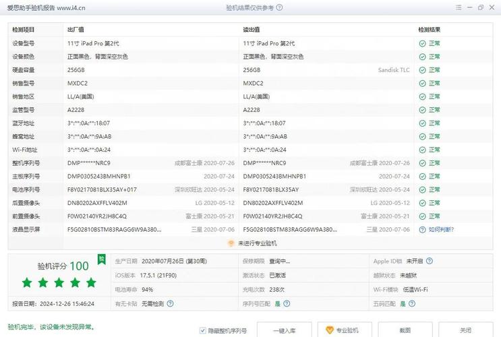Click the green check icon in 后置摄像头 row
This screenshot has height=337, width=501.
pos(422,203)
